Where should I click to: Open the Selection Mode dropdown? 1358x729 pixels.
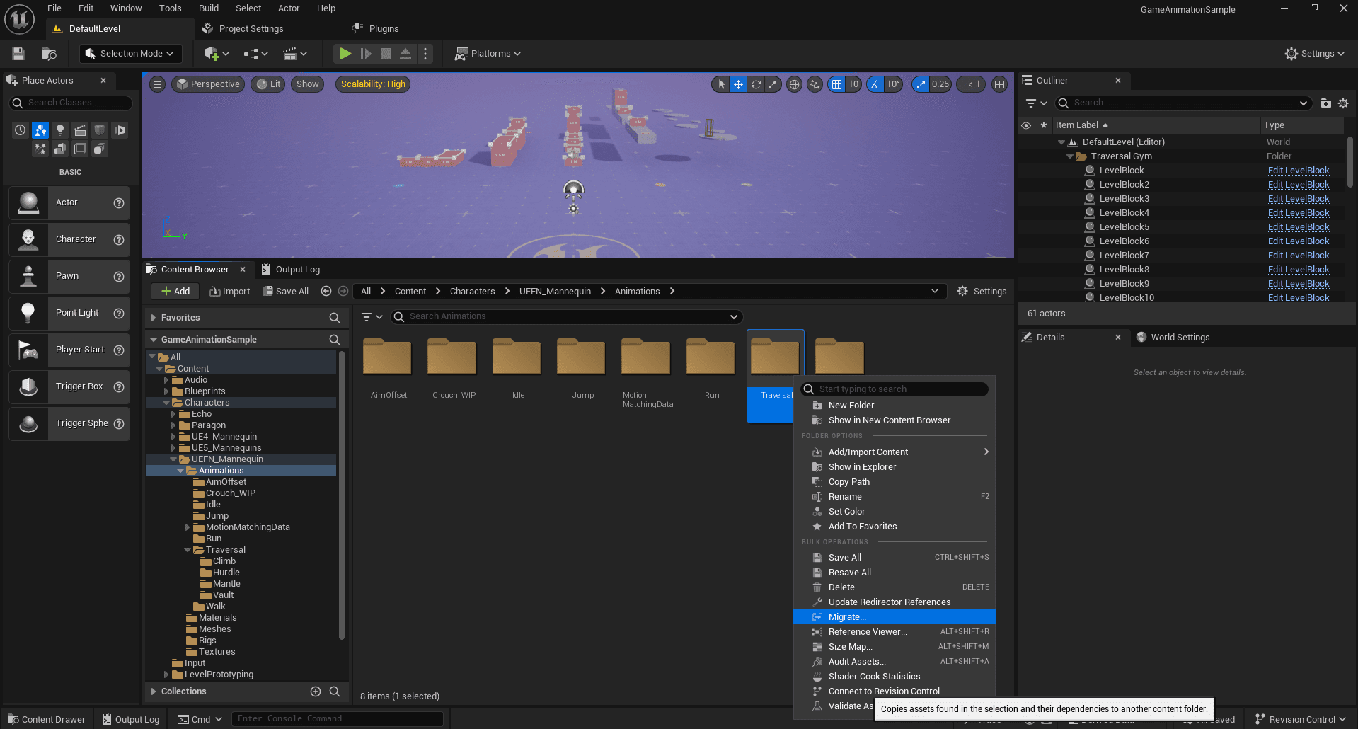point(131,54)
